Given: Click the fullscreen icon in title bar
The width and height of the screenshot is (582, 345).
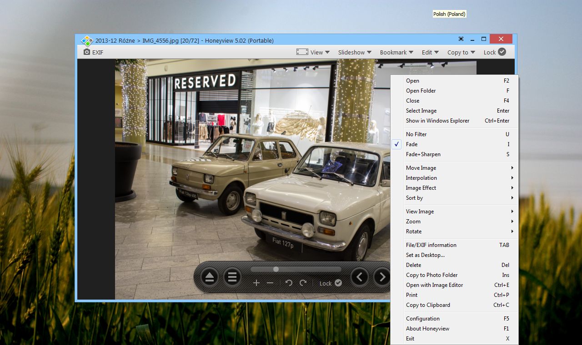Looking at the screenshot, I should [461, 39].
